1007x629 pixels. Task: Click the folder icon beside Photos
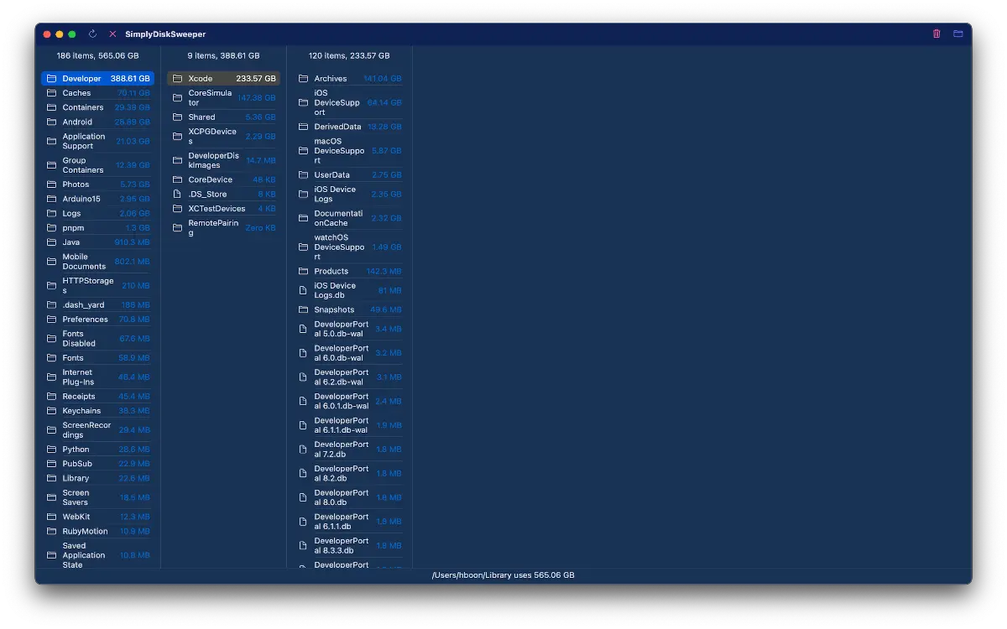[x=52, y=185]
